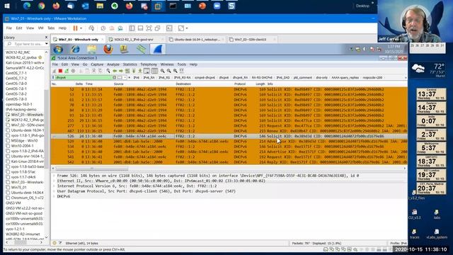This screenshot has width=453, height=255.
Task: Open Wireshark Analyze menu
Action: 113,64
